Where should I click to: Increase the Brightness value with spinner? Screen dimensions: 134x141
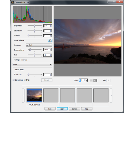(51, 25)
